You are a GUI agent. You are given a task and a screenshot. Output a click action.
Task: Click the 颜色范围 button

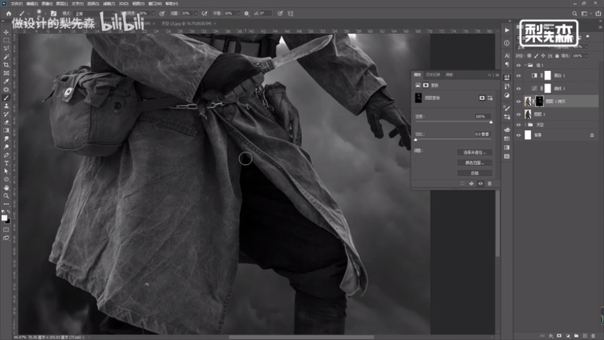point(475,163)
